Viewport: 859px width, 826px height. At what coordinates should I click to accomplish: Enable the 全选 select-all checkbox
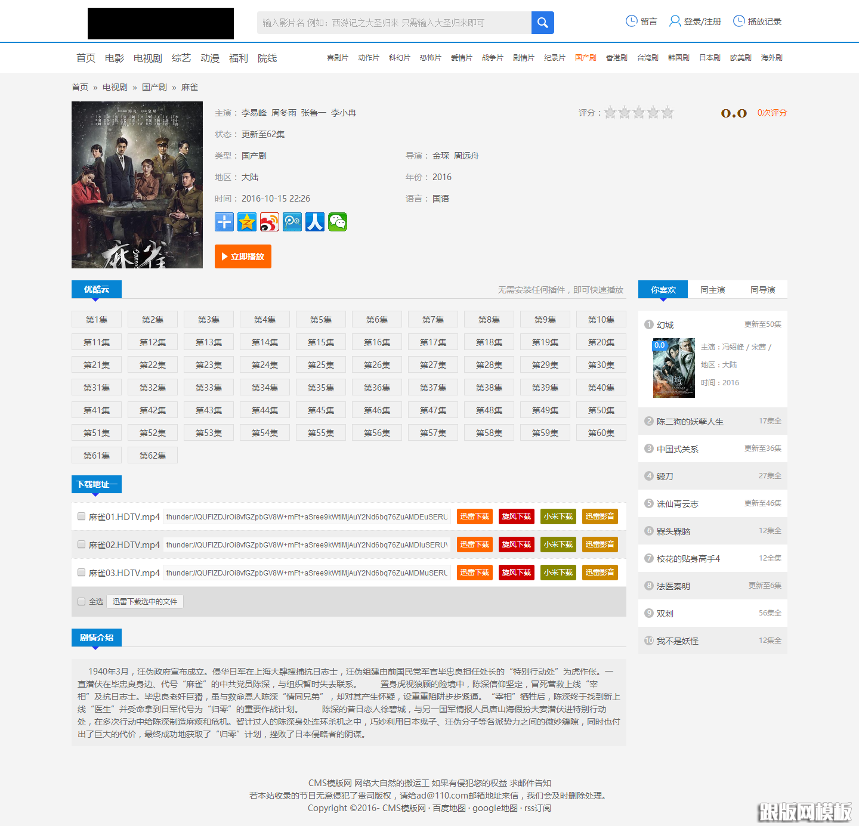coord(82,602)
